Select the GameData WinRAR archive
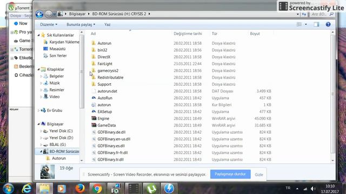This screenshot has height=194, width=346. (x=107, y=125)
